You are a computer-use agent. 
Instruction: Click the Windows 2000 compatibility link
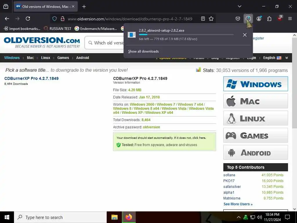click(142, 105)
